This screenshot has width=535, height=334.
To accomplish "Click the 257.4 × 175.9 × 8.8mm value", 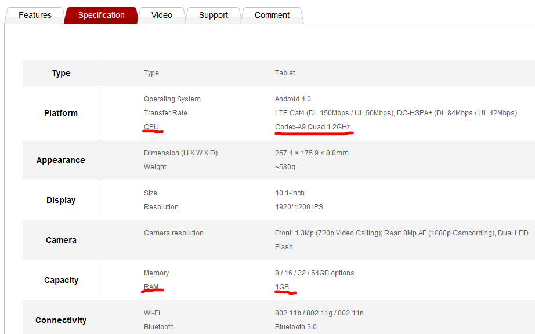I will (312, 153).
